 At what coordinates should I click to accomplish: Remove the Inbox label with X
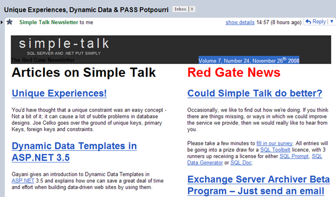[192, 9]
